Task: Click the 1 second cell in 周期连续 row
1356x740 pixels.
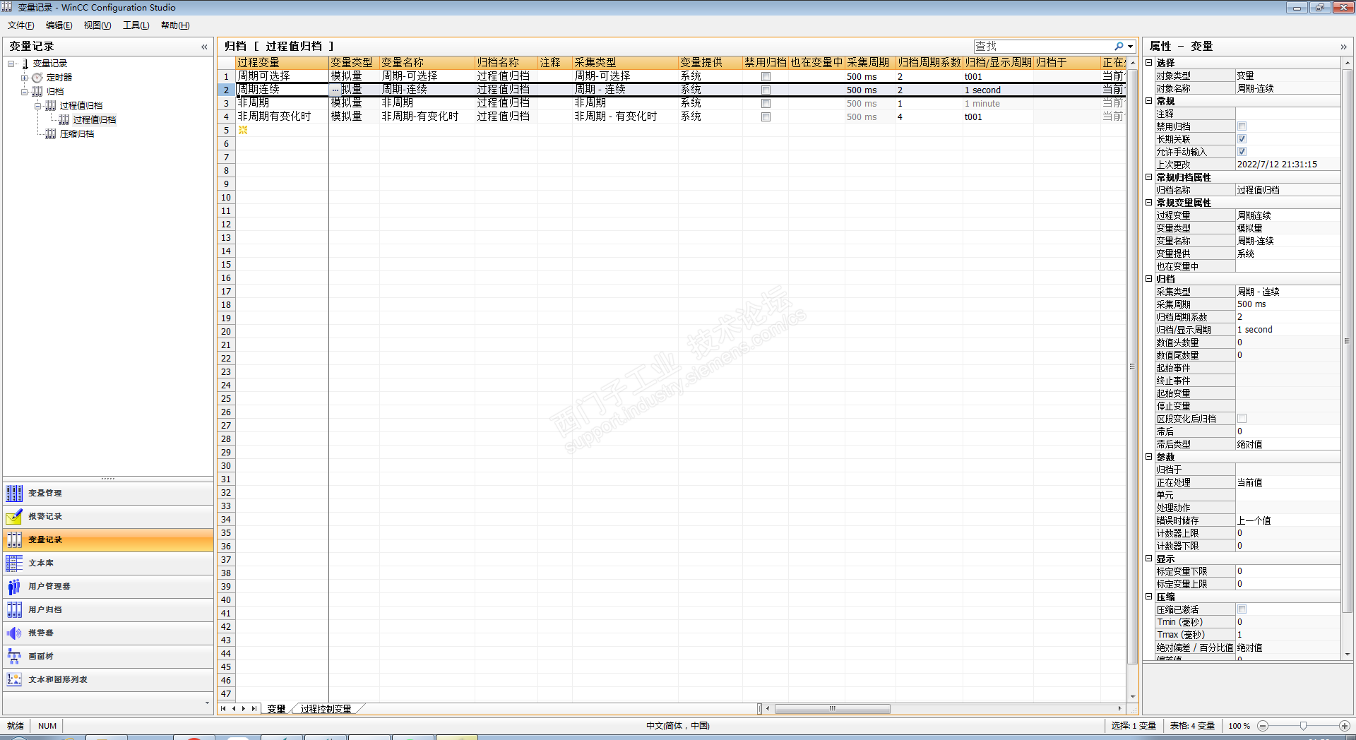Action: (998, 90)
